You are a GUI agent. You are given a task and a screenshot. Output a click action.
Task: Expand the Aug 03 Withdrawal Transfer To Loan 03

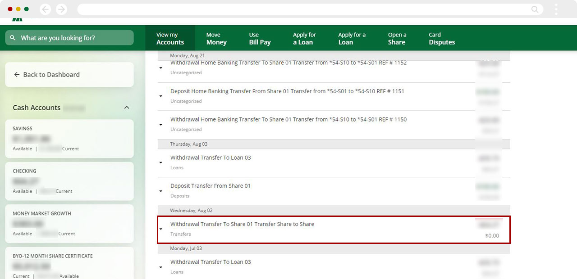pyautogui.click(x=161, y=162)
